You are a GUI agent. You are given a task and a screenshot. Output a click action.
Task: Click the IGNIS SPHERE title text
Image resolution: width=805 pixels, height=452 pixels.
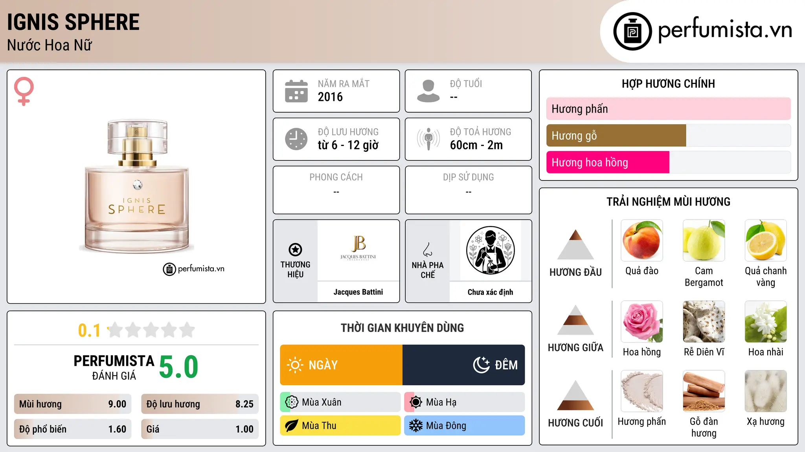pos(74,22)
